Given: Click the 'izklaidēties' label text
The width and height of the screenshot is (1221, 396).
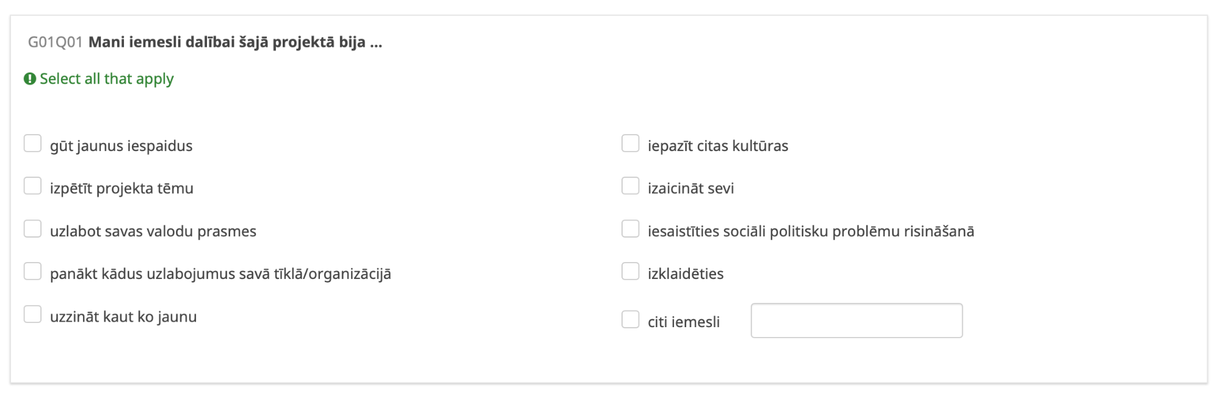Looking at the screenshot, I should tap(685, 274).
